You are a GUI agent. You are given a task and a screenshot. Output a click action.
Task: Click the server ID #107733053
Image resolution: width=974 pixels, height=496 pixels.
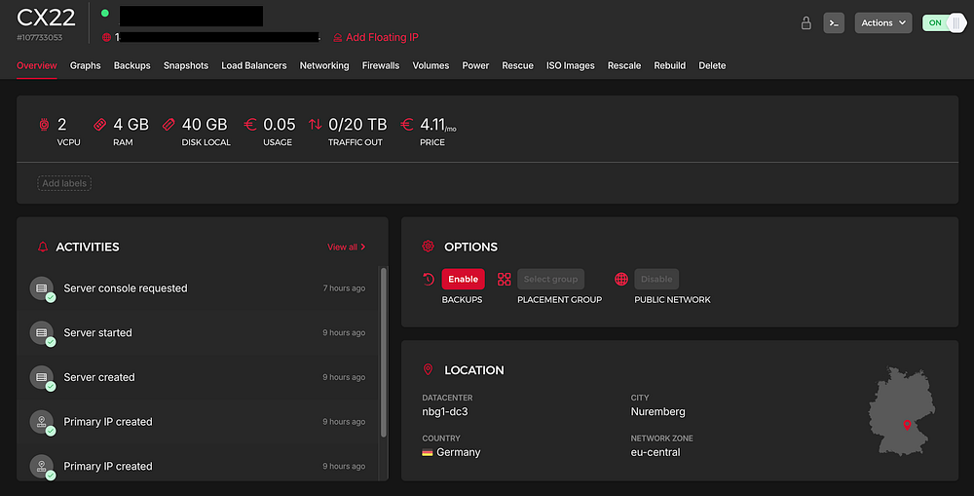(40, 37)
